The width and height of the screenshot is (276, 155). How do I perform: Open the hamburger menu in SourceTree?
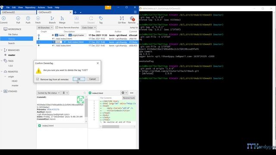click(x=135, y=12)
